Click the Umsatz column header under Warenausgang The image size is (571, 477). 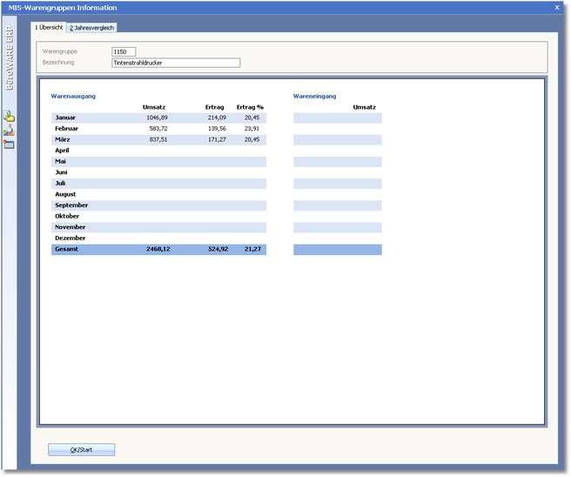tap(154, 106)
